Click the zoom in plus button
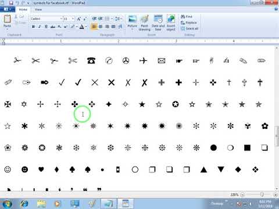279x209 pixels. pos(276,194)
